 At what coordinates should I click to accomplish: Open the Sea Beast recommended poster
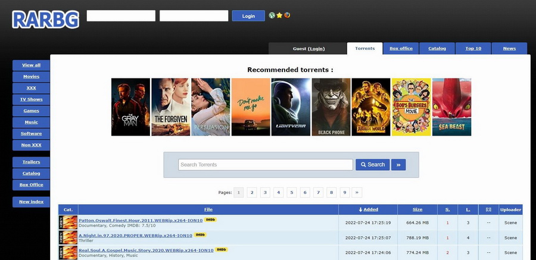pyautogui.click(x=451, y=107)
